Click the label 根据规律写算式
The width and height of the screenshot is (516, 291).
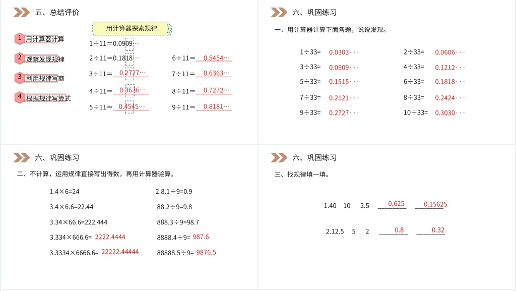[48, 98]
